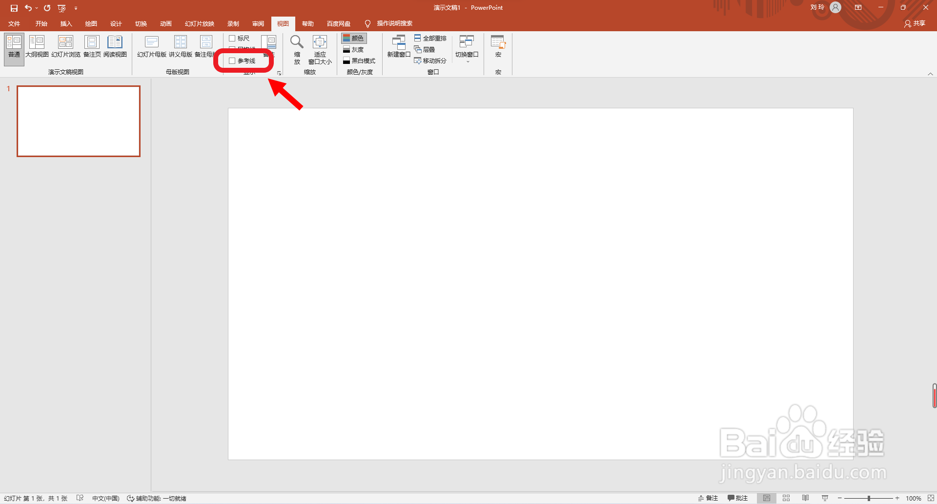Toggle the 批注 comments button in status bar
Screen dimensions: 937x504
(x=738, y=498)
